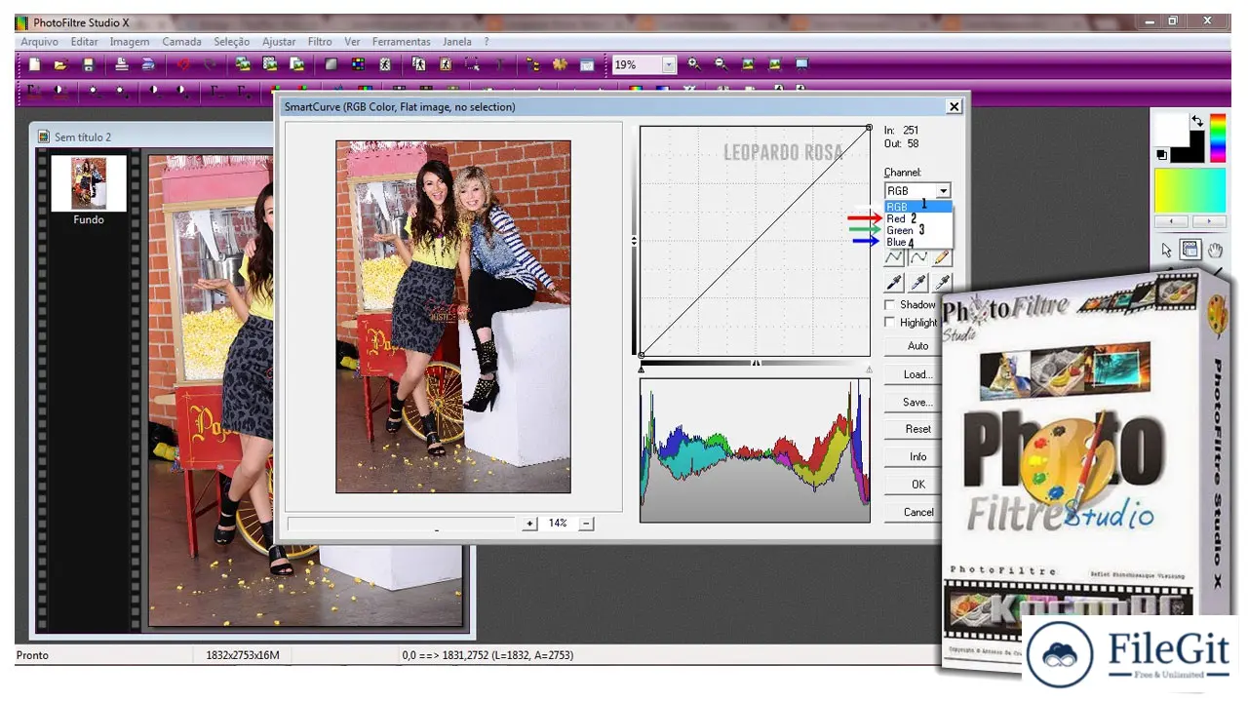Image resolution: width=1248 pixels, height=702 pixels.
Task: Click the red Undo arrow icon
Action: [x=182, y=64]
